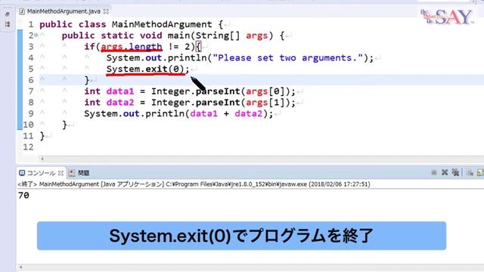Click the 問題 tab icon

[72, 173]
